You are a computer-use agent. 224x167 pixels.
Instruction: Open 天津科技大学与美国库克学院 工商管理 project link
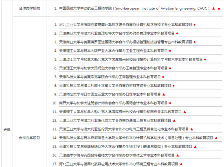point(110,77)
